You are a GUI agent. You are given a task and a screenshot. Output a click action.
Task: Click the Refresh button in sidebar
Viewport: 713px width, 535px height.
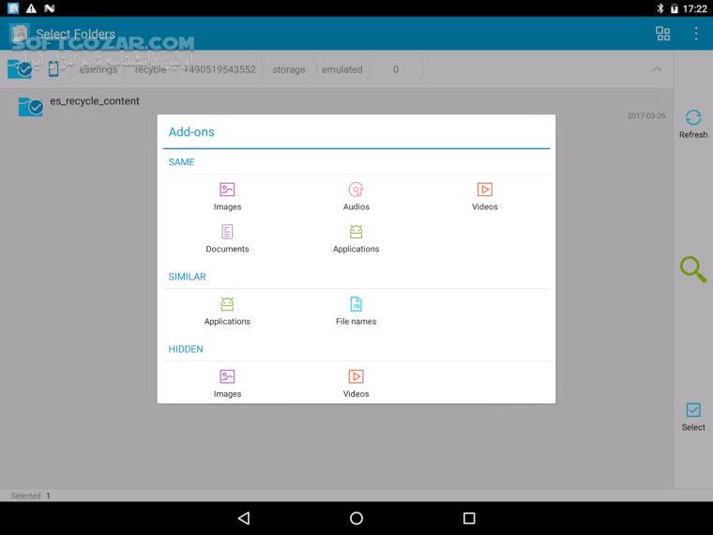click(x=693, y=123)
